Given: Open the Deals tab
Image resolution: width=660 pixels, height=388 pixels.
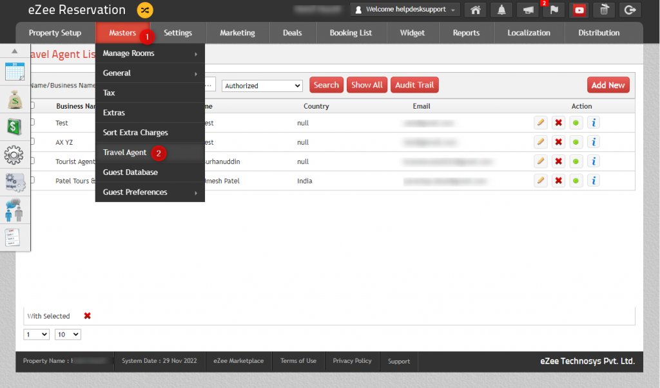Looking at the screenshot, I should tap(292, 33).
